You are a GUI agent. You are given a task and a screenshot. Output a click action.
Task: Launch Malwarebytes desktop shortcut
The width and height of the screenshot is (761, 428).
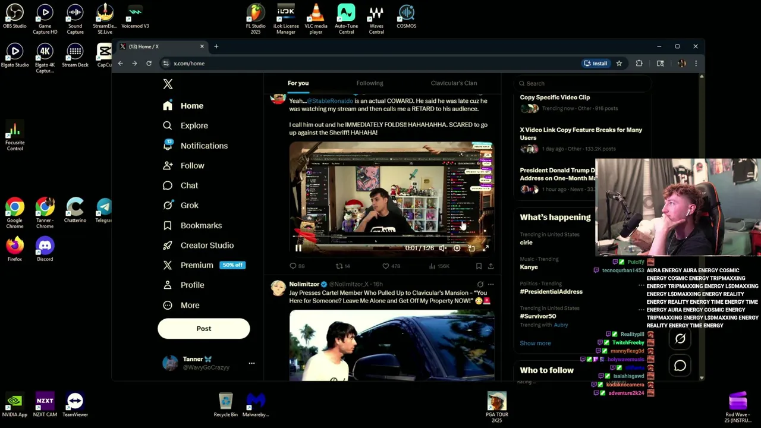(x=256, y=404)
